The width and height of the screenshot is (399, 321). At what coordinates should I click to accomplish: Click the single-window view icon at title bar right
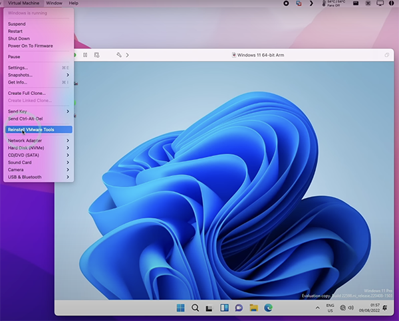[x=387, y=55]
